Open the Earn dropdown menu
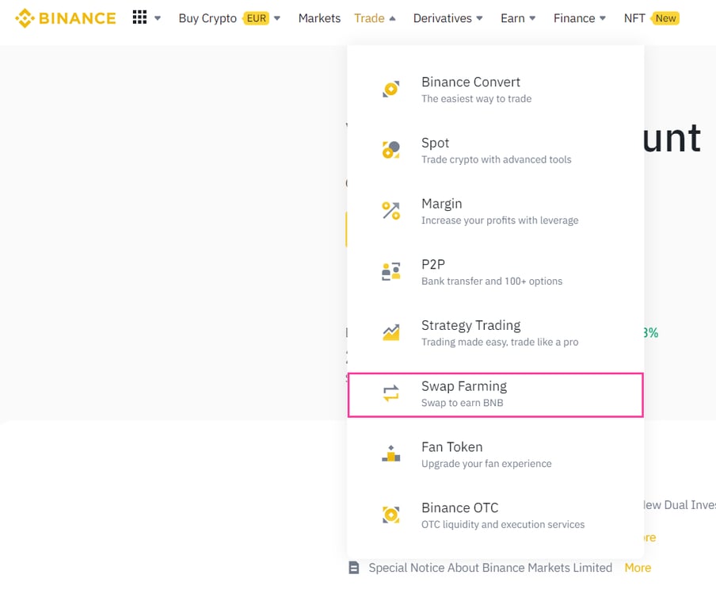This screenshot has height=609, width=716. point(517,17)
